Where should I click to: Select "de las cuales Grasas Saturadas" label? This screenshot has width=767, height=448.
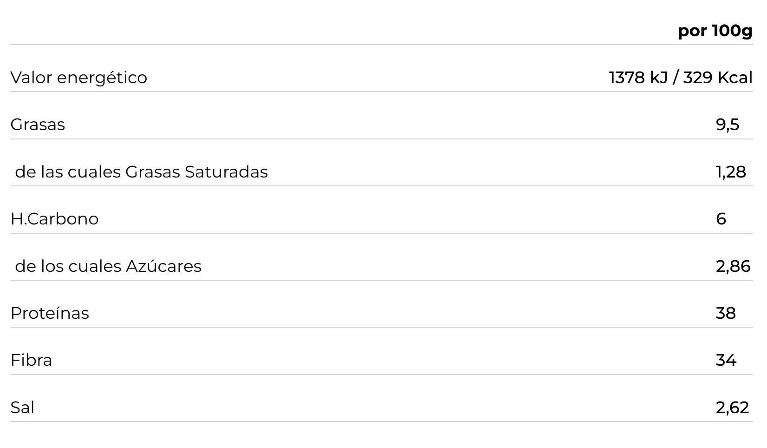tap(141, 172)
